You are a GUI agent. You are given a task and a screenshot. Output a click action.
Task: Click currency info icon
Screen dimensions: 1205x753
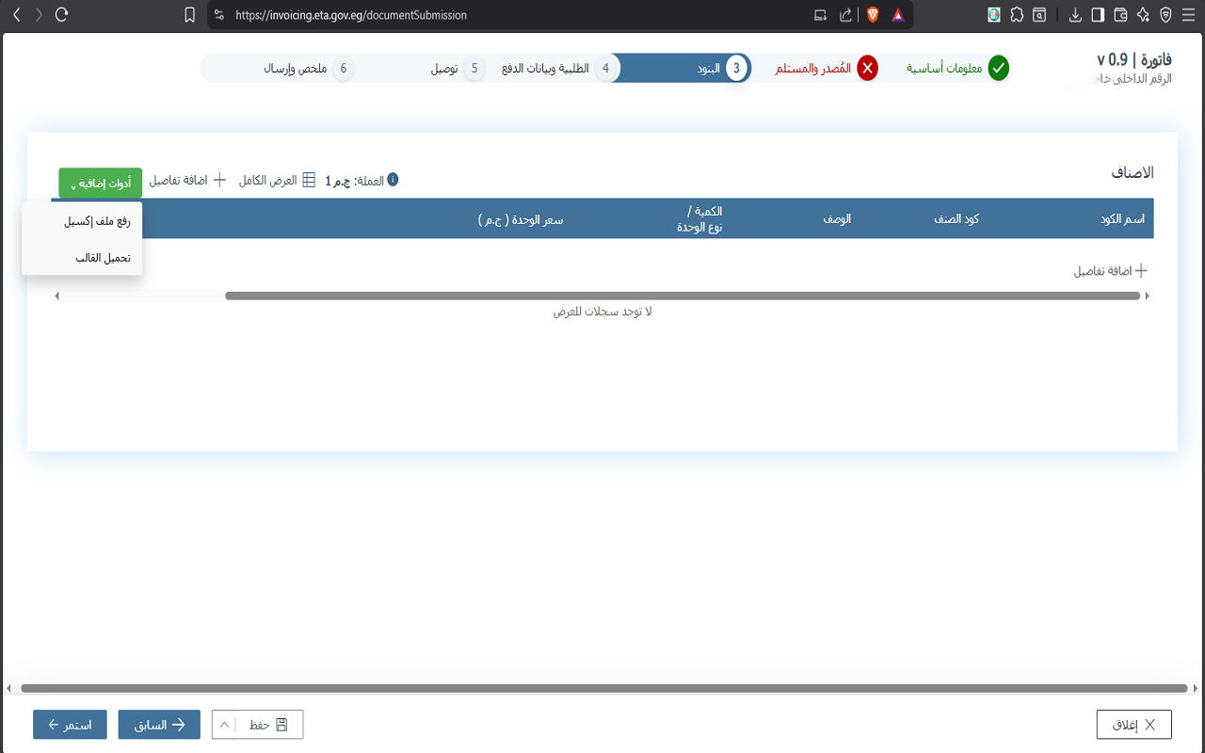393,179
